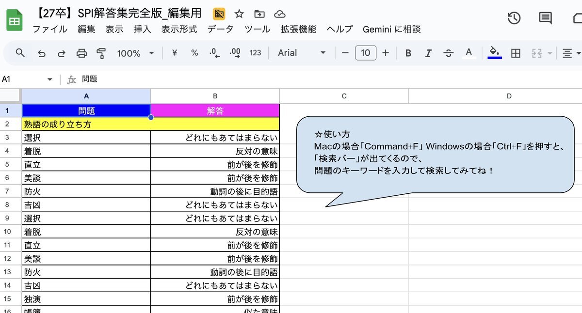Activate the paint format tool

coord(101,53)
